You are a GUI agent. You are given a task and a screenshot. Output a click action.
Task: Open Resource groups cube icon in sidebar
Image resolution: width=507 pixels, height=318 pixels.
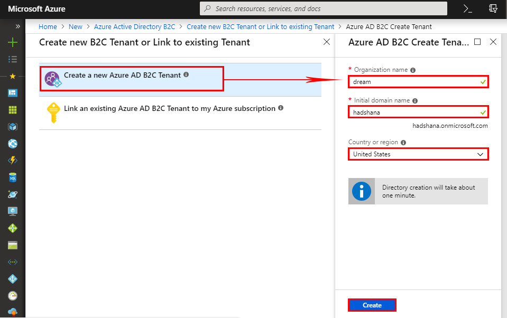(x=13, y=127)
